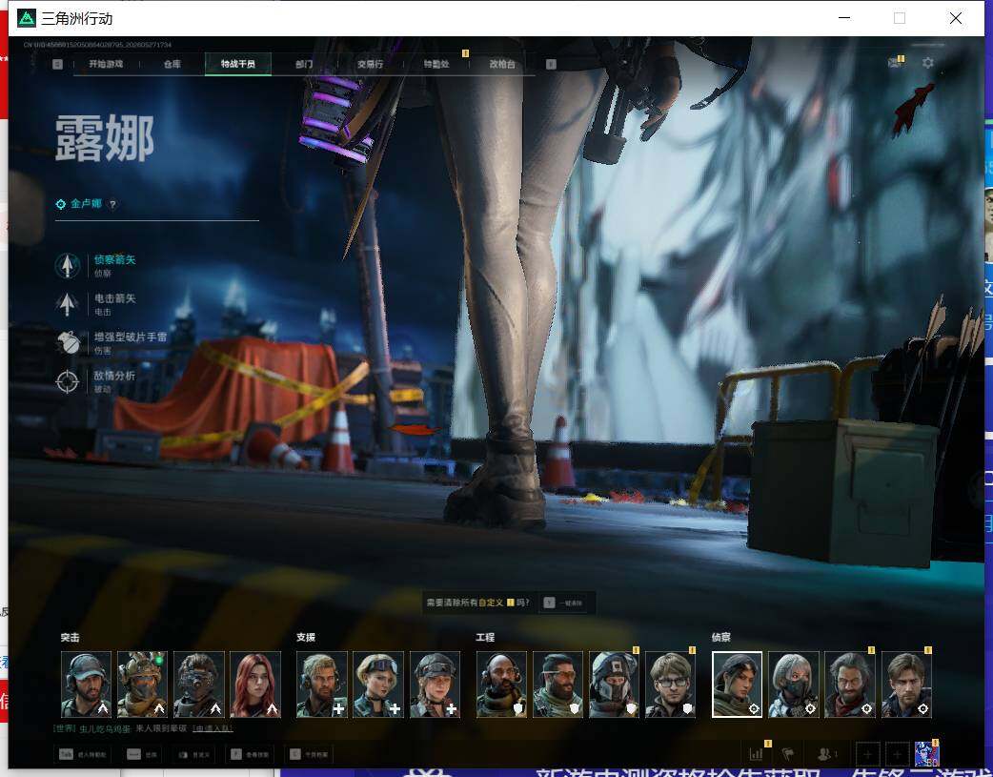Click the first empty teammate plus slot
The image size is (993, 777).
coord(867,754)
